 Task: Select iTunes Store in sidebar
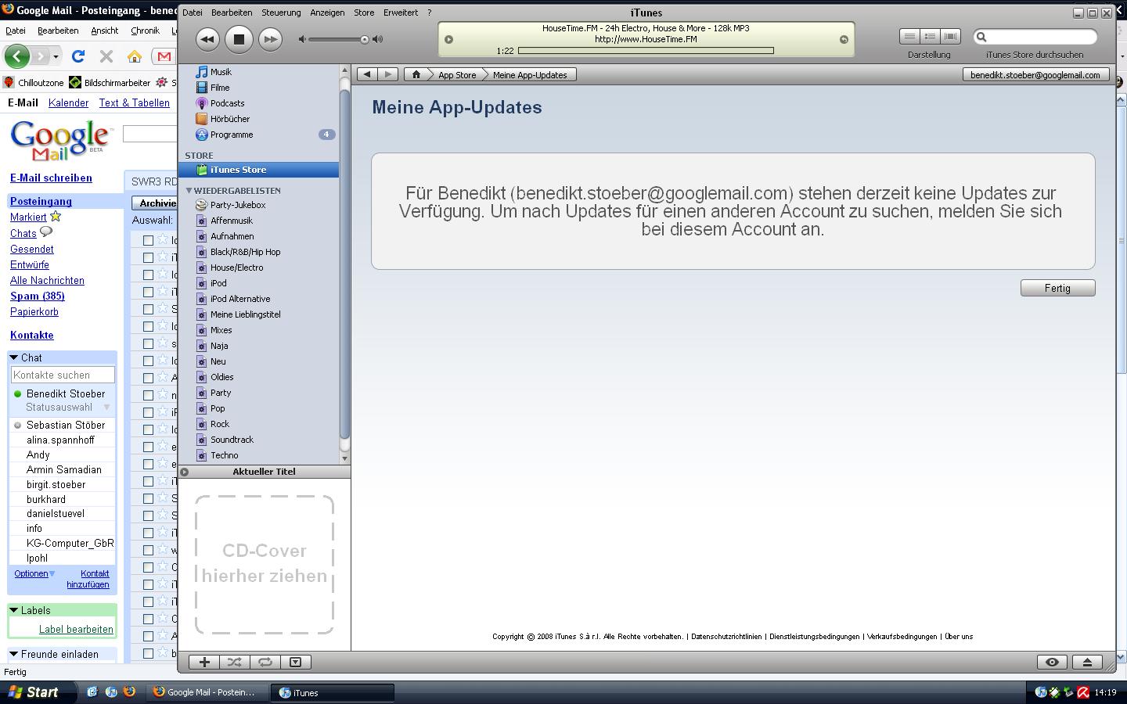[258, 170]
